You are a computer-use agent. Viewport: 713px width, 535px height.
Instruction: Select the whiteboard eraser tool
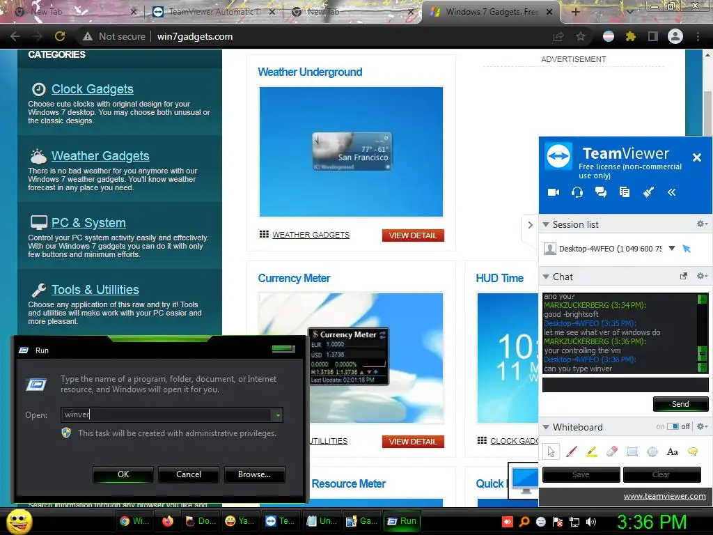click(x=612, y=451)
